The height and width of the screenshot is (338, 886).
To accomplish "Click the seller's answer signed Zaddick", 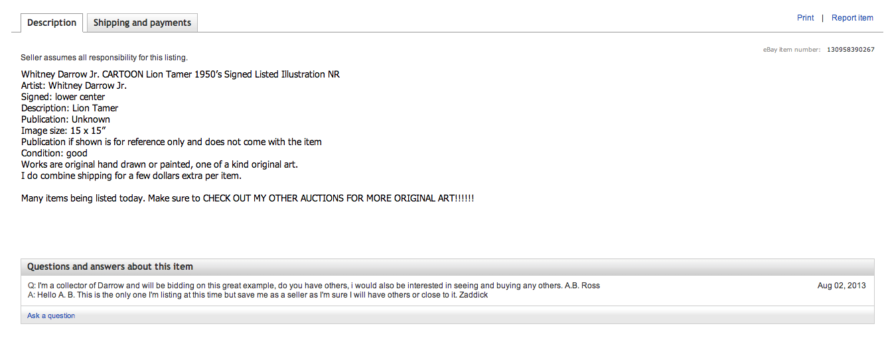I will (258, 295).
